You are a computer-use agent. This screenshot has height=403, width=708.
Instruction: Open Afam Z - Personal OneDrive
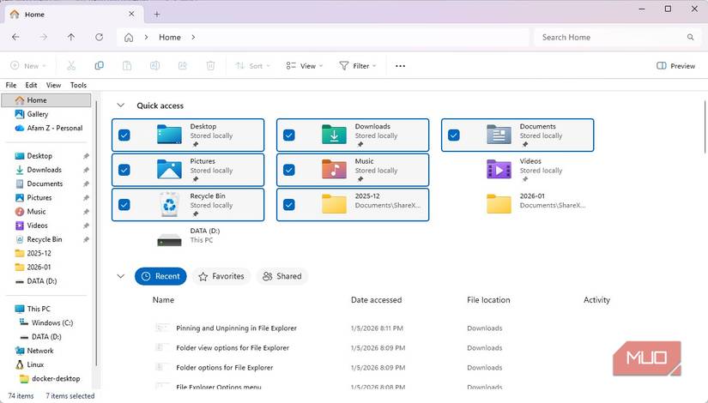tap(49, 128)
